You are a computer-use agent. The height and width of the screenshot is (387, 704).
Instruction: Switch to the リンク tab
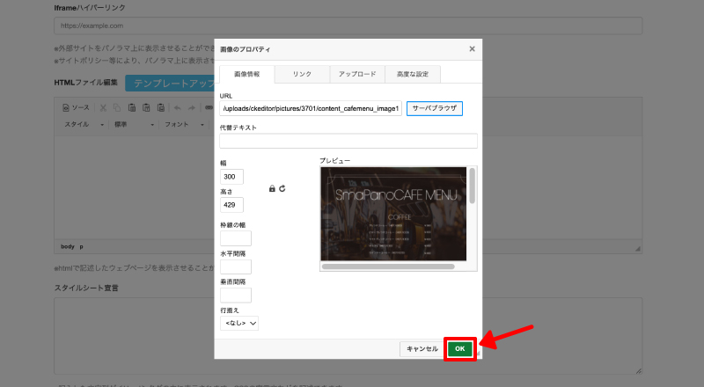coord(302,75)
